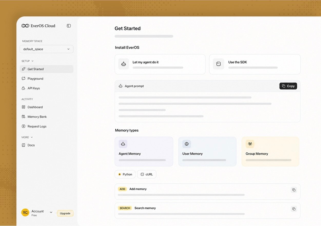Screen dimensions: 321x226
Task: Click the Upgrade button
Action: pyautogui.click(x=65, y=213)
